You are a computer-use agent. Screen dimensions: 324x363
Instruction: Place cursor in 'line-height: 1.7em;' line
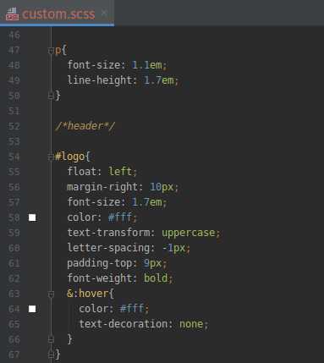[123, 80]
